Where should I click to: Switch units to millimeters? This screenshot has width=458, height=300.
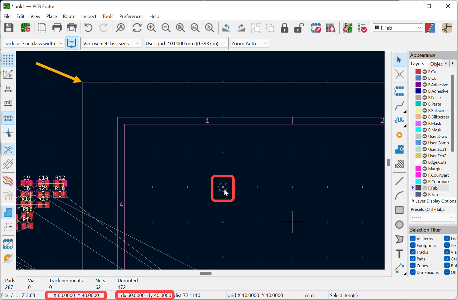[8, 118]
